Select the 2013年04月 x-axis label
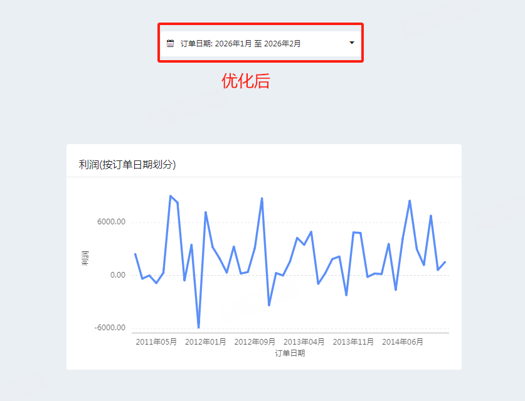The image size is (525, 401). click(304, 342)
